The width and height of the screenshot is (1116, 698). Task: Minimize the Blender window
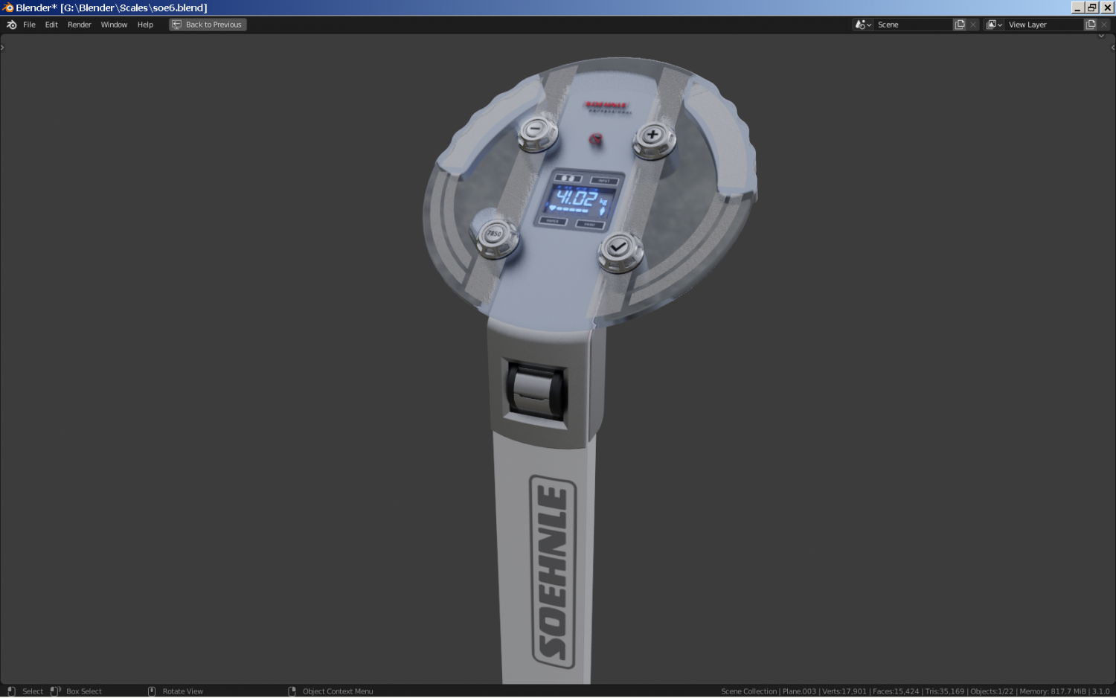[x=1077, y=7]
